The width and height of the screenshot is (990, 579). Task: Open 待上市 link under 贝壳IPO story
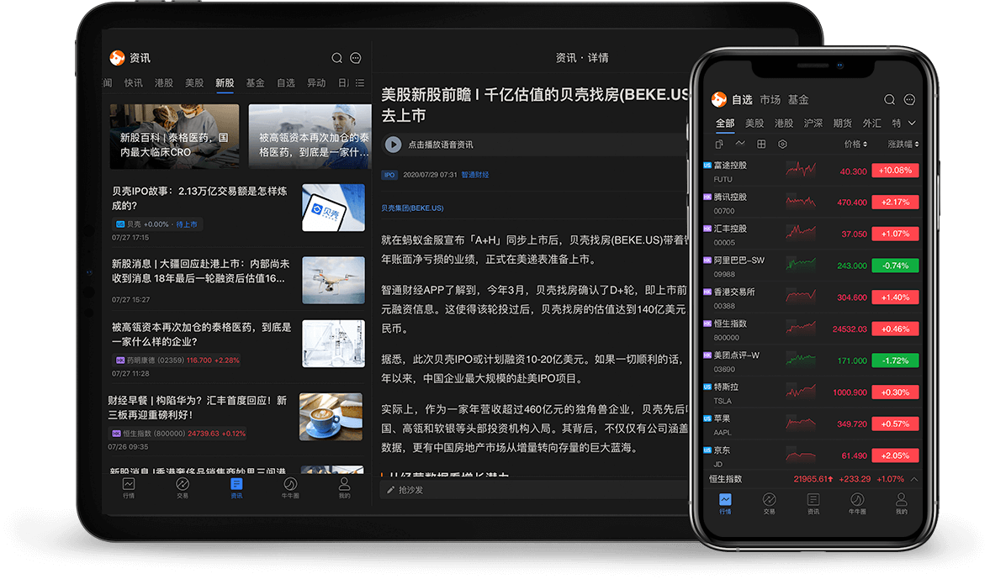point(186,224)
